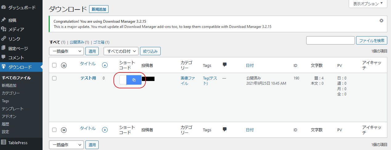The image size is (391, 150).
Task: Open メディア in the sidebar menu
Action: [x=16, y=29]
